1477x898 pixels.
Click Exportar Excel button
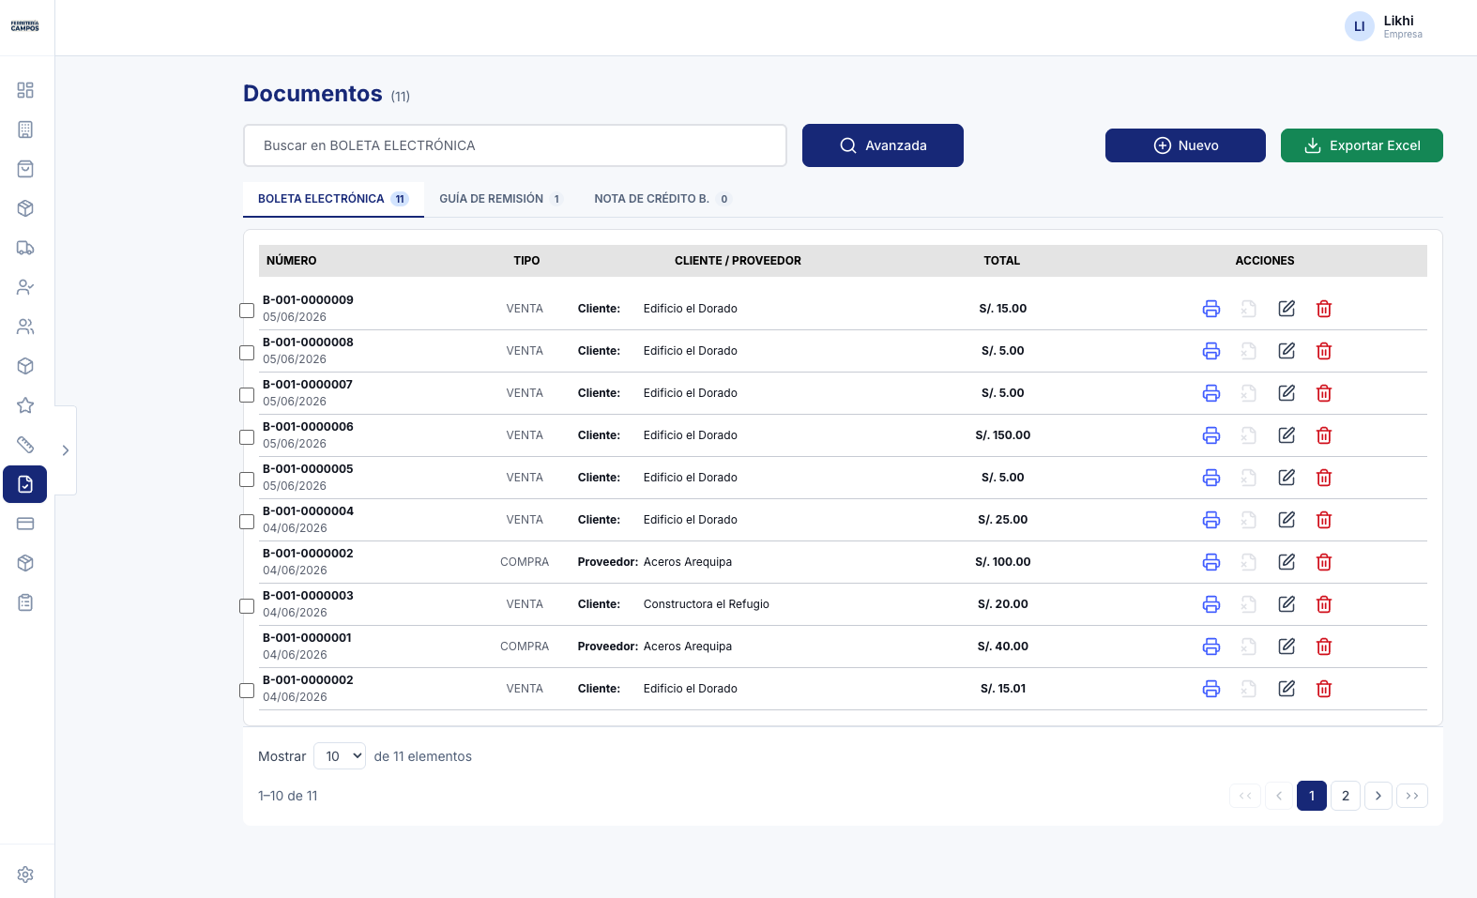pos(1362,145)
